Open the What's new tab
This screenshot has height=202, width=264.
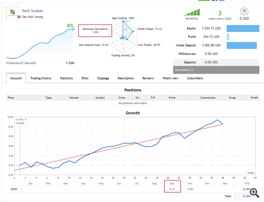coord(170,78)
